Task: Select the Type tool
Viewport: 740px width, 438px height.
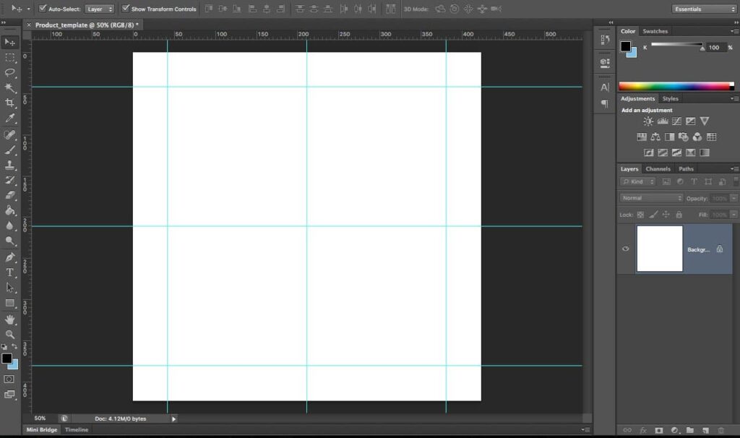Action: [x=9, y=272]
